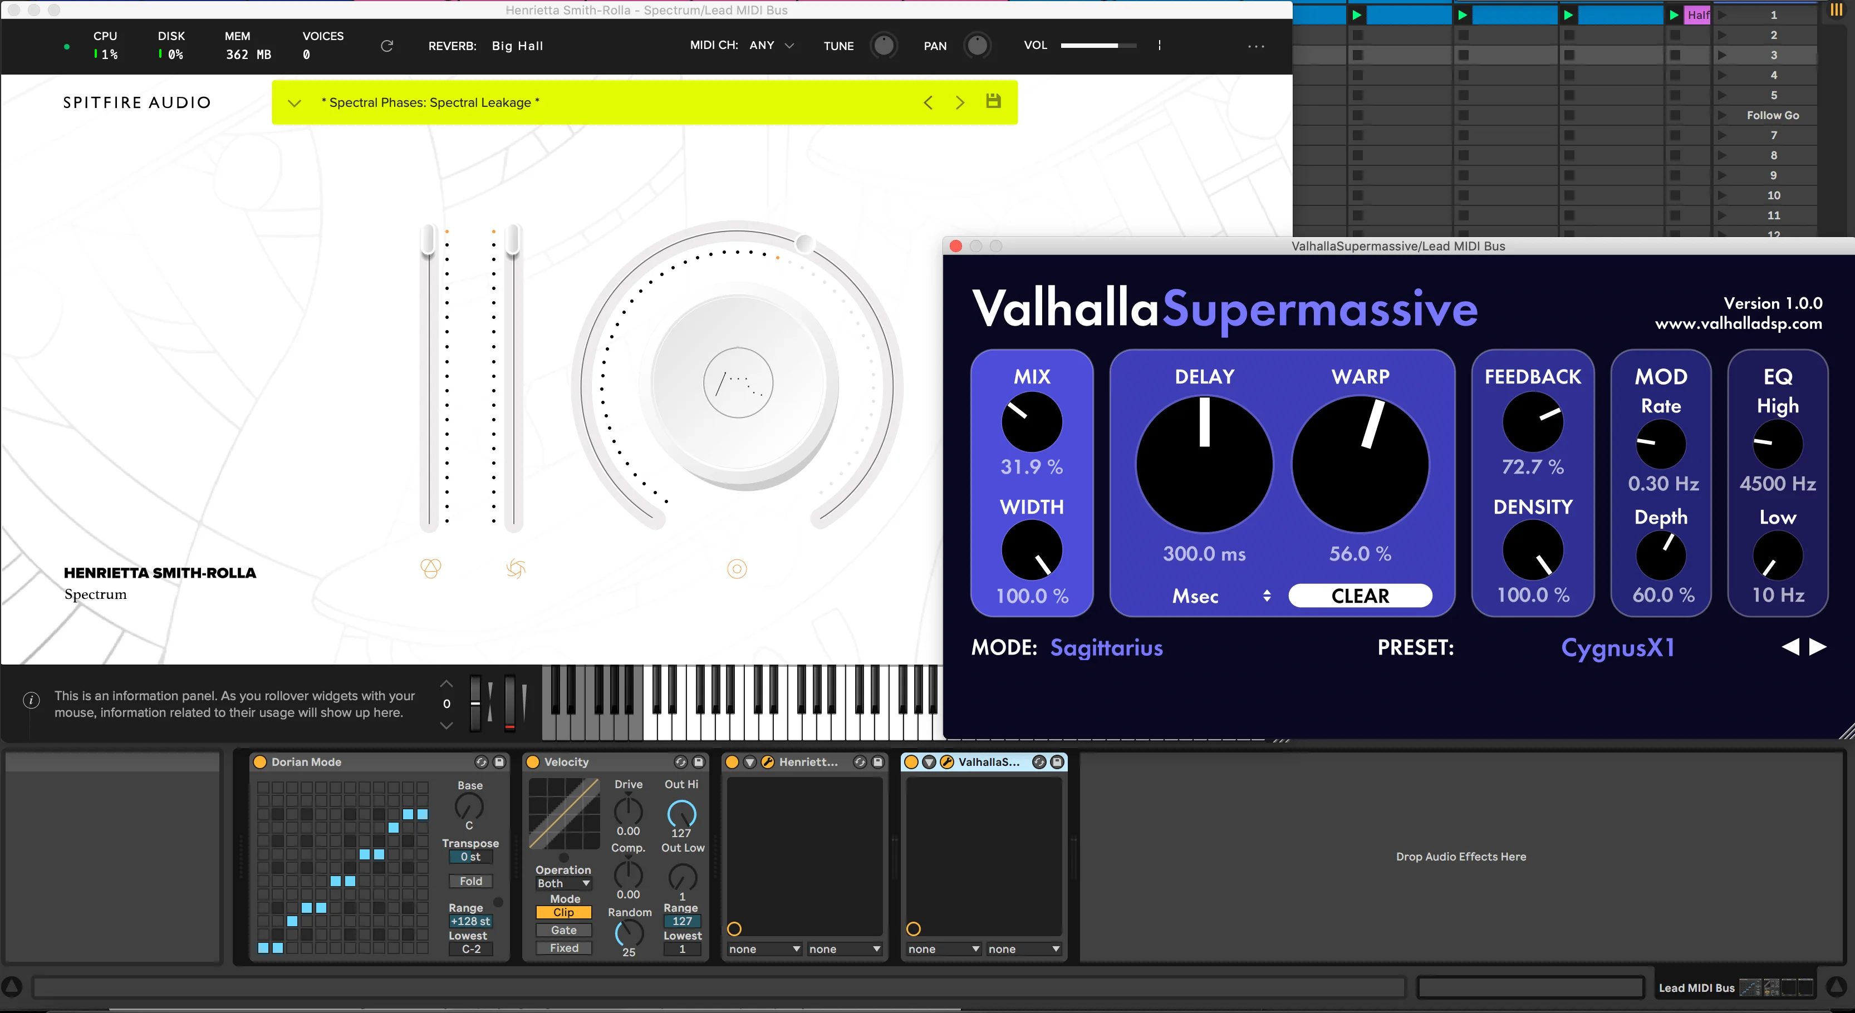Screen dimensions: 1855x1013
Task: Open the wrench icon on the Henrietta plugin device
Action: click(x=768, y=763)
